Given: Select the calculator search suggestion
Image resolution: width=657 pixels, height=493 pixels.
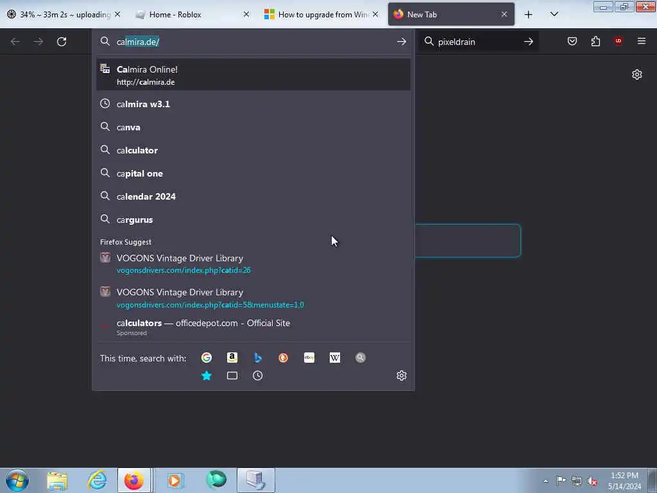Looking at the screenshot, I should (x=253, y=150).
